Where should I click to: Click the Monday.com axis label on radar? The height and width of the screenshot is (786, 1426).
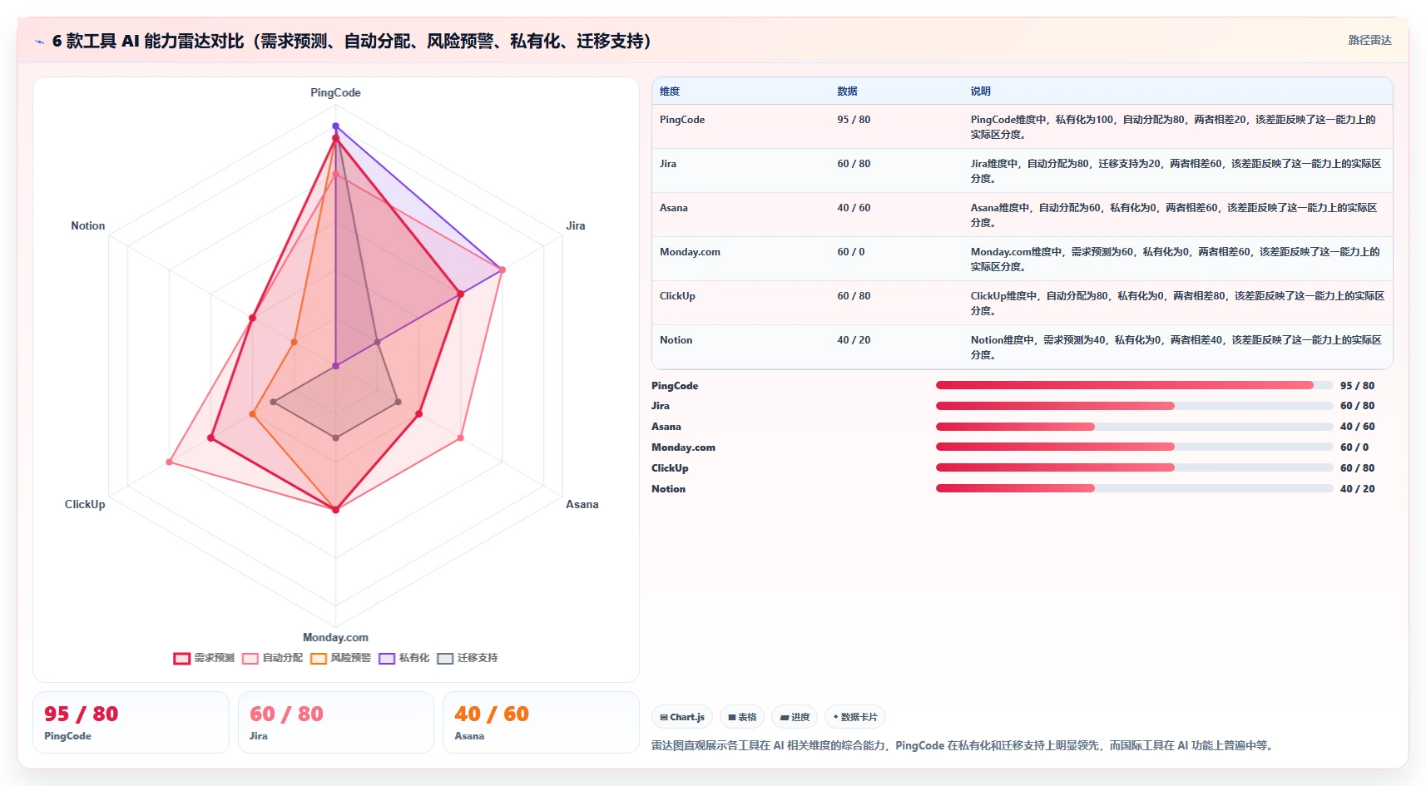(x=335, y=637)
